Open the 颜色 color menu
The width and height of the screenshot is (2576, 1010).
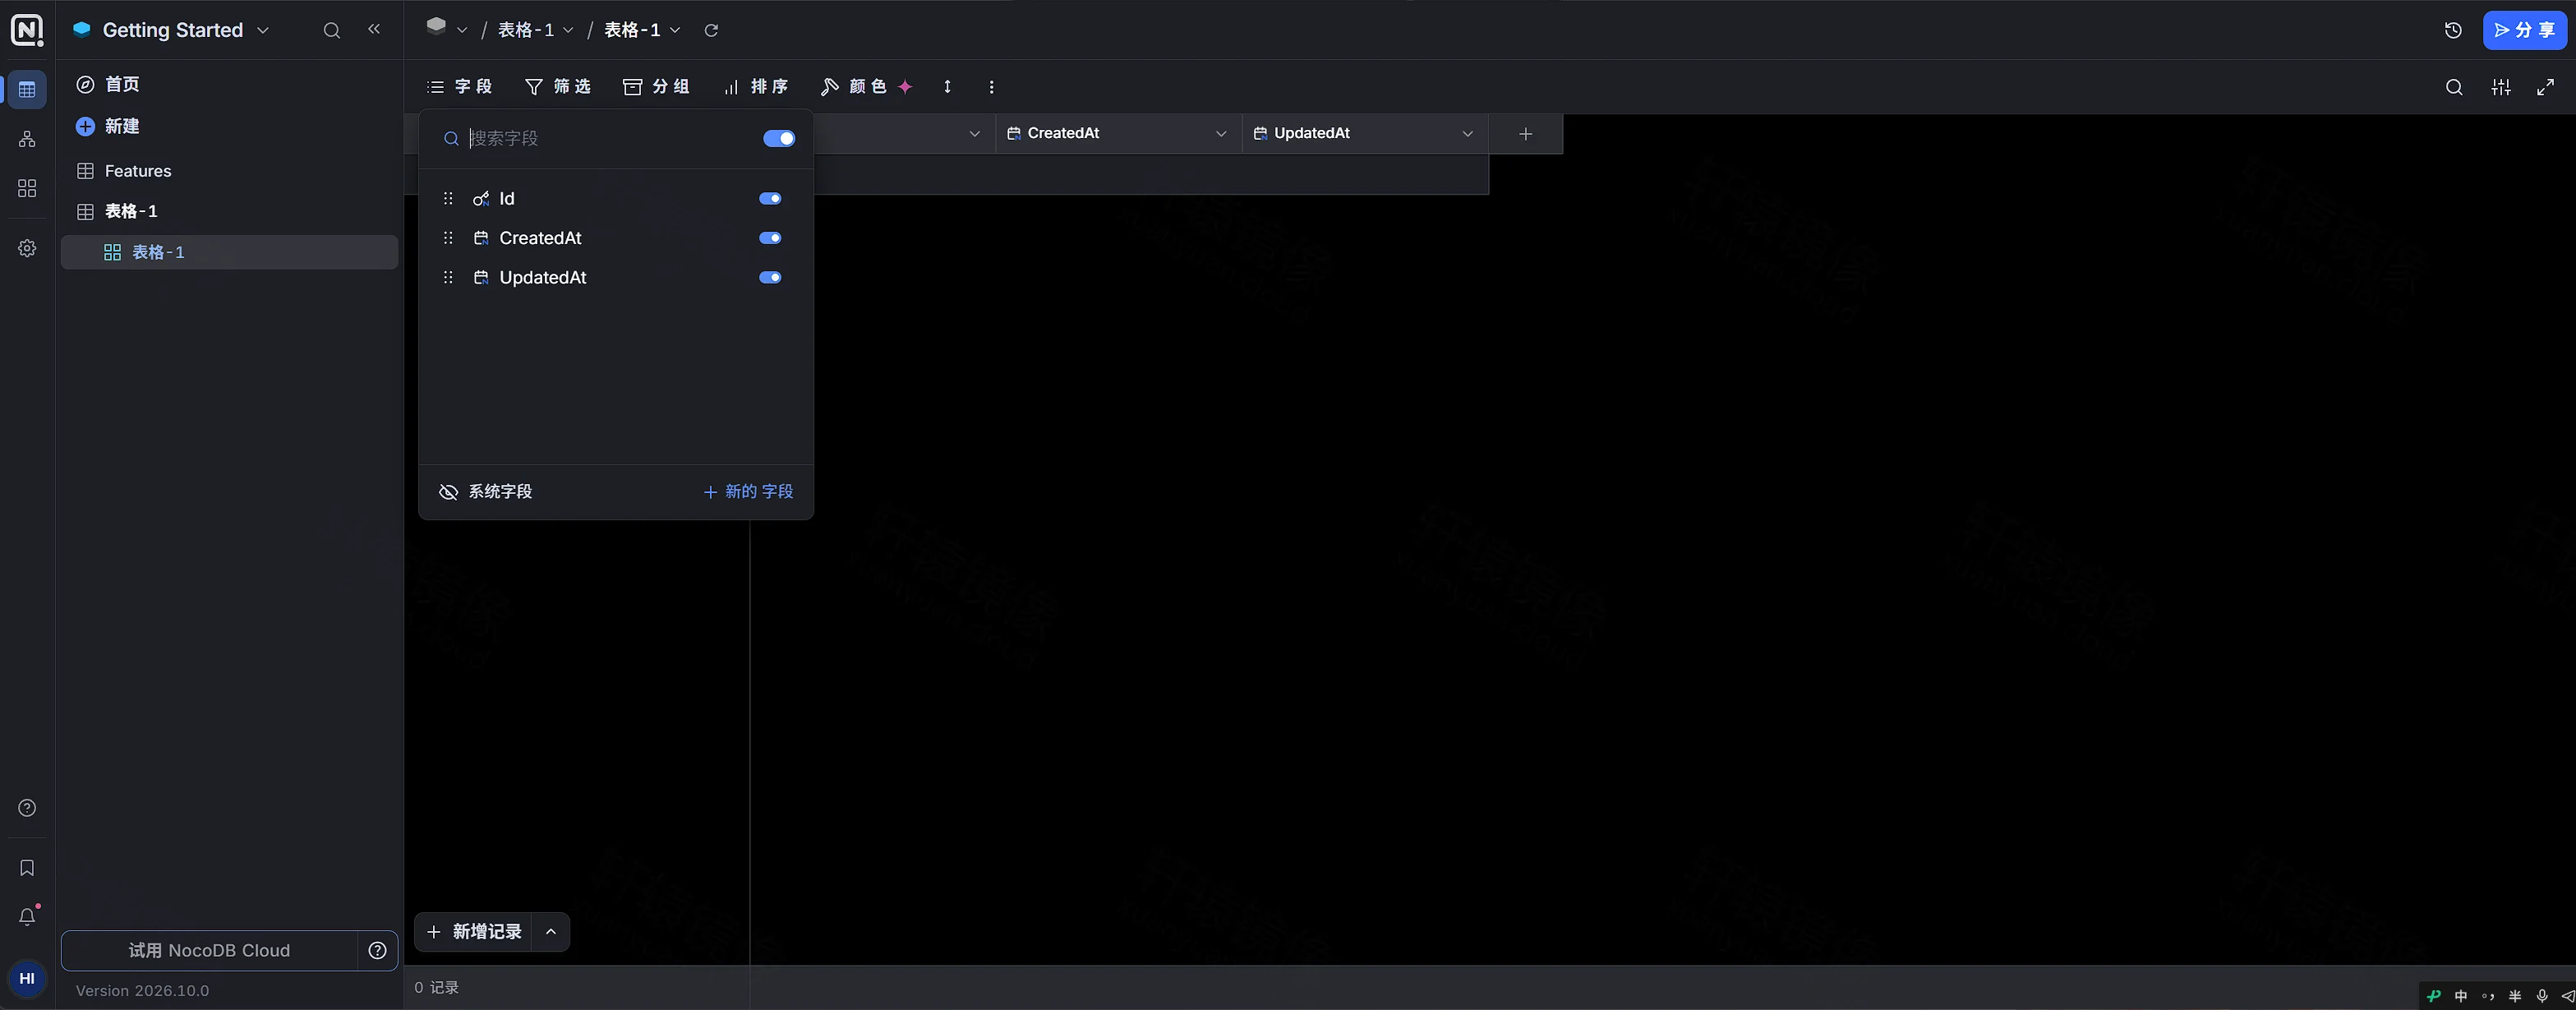(x=866, y=87)
